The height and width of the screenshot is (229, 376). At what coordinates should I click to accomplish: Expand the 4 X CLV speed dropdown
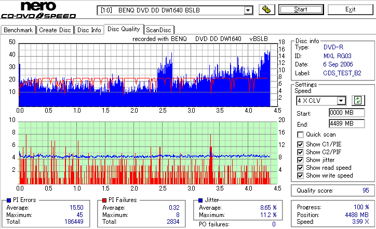(341, 100)
